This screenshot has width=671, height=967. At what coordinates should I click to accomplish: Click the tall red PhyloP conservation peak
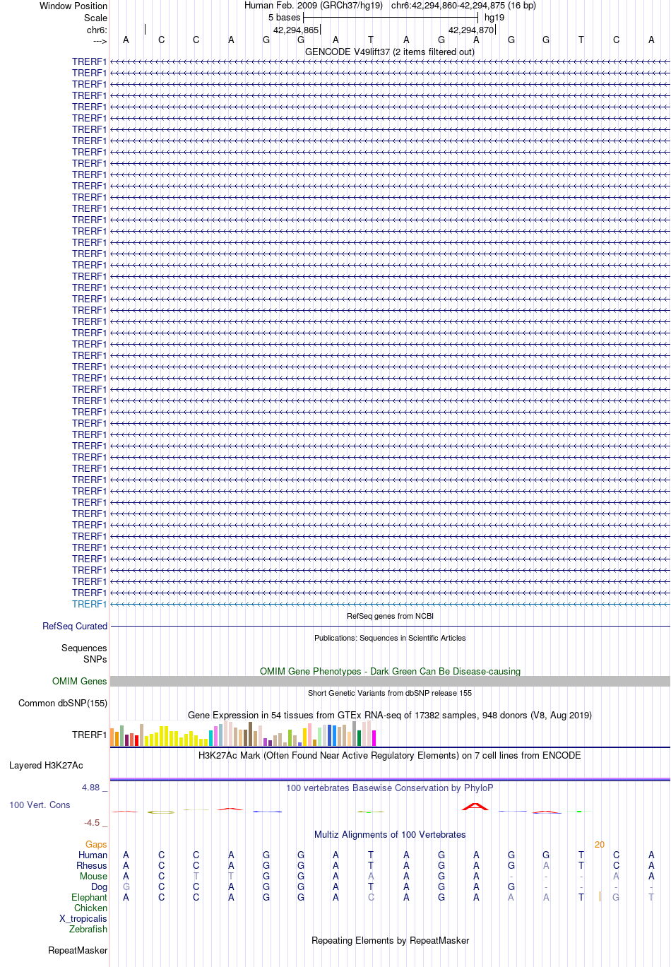point(475,806)
